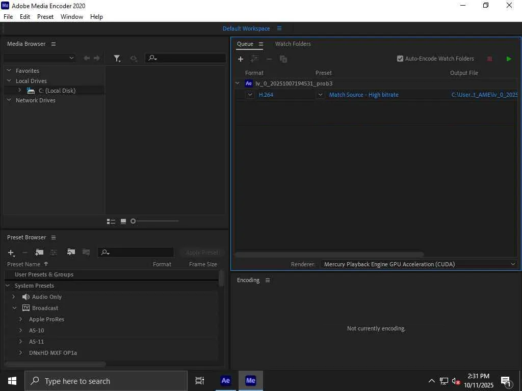Start the queue with the green play button

pos(509,59)
